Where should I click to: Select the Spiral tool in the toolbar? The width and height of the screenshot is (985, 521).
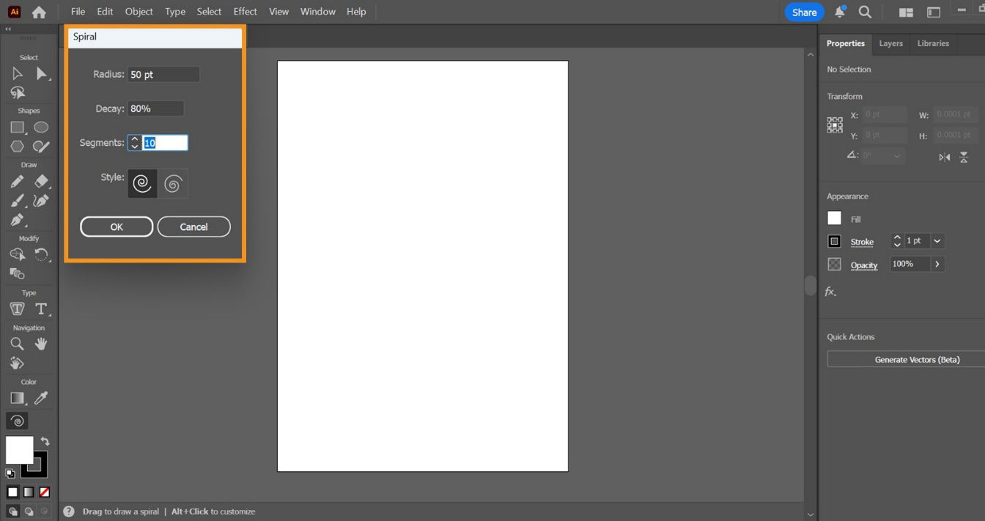point(17,421)
